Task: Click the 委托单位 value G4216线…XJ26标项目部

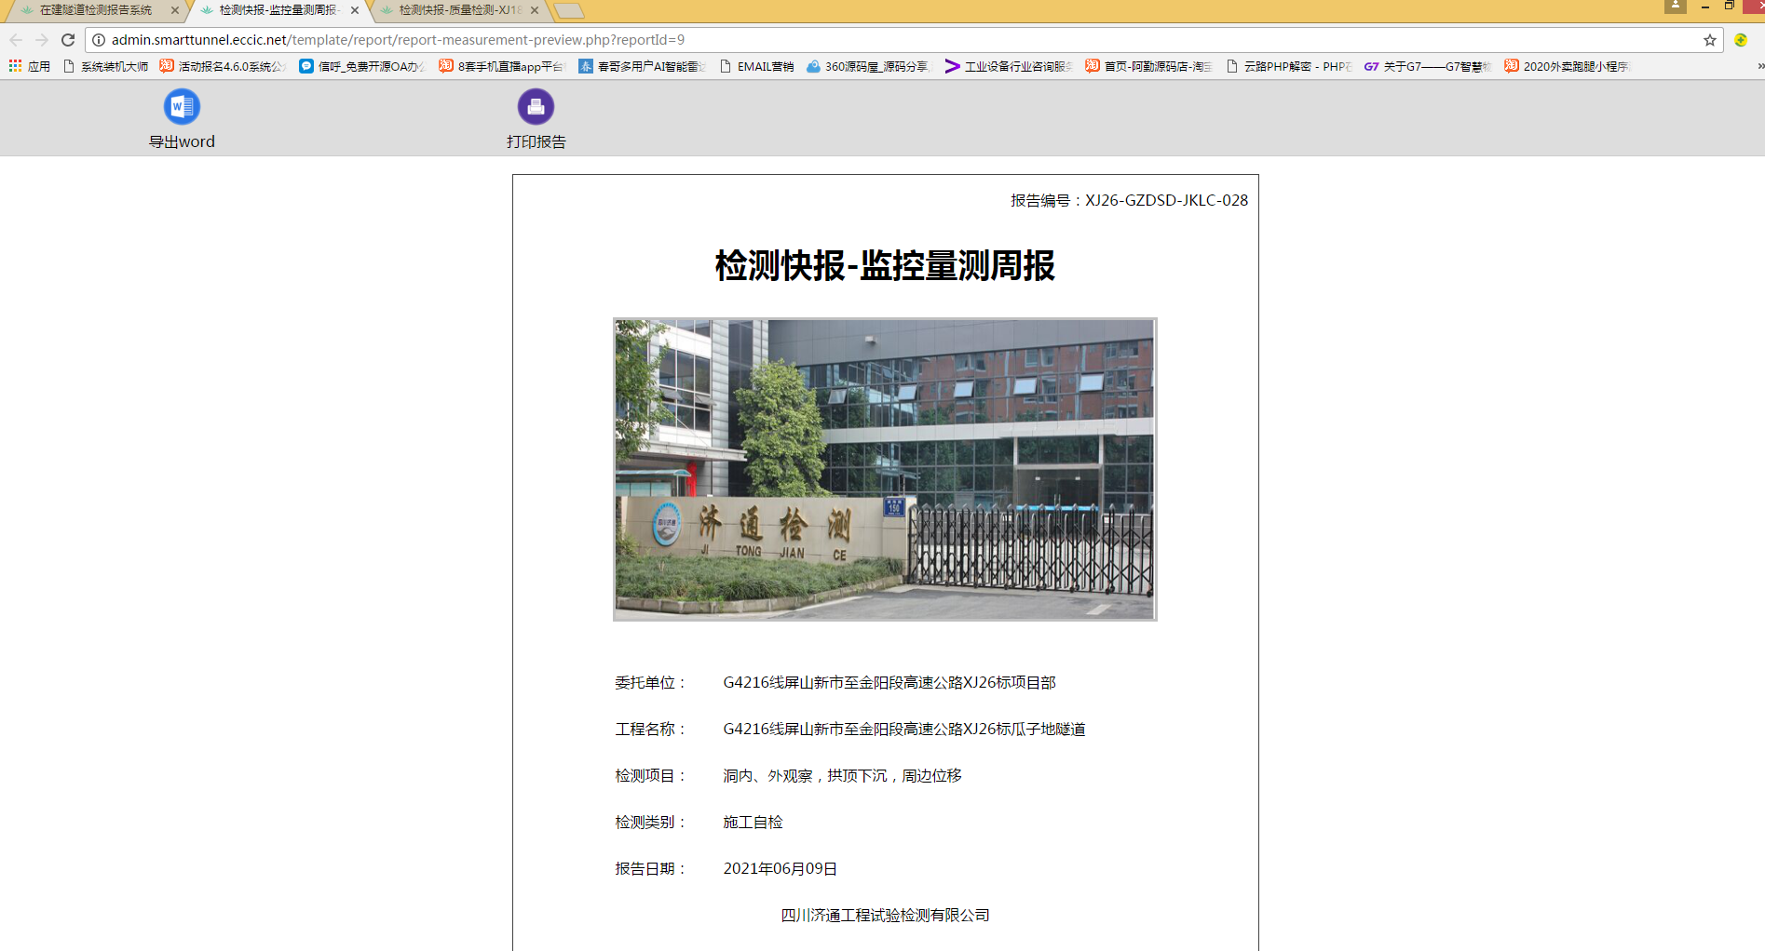Action: point(889,682)
